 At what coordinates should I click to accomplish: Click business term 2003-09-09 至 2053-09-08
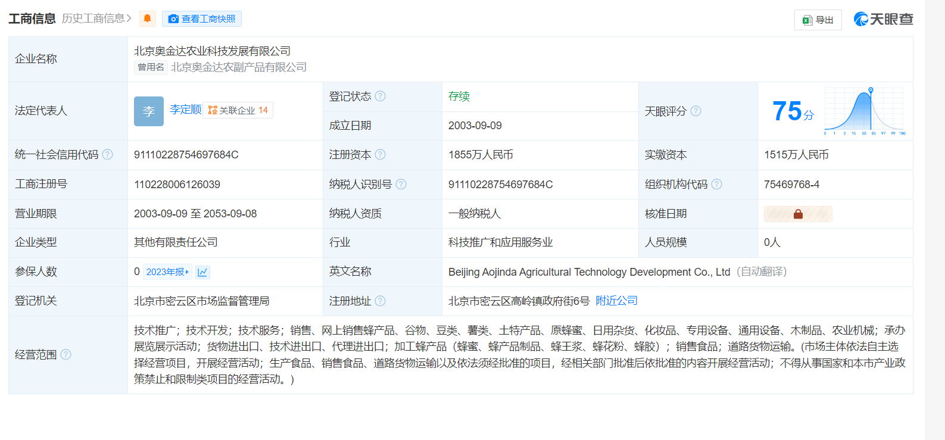(195, 214)
